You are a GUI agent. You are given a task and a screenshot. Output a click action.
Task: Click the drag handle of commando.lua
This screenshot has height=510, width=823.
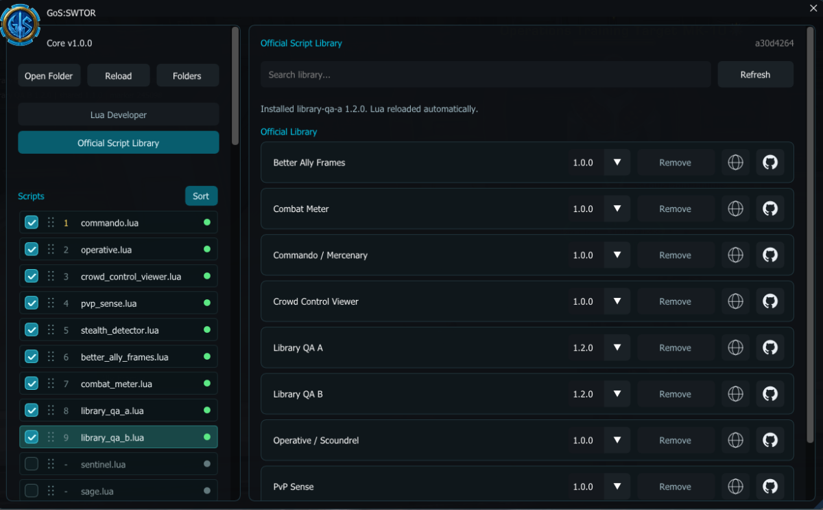tap(51, 222)
